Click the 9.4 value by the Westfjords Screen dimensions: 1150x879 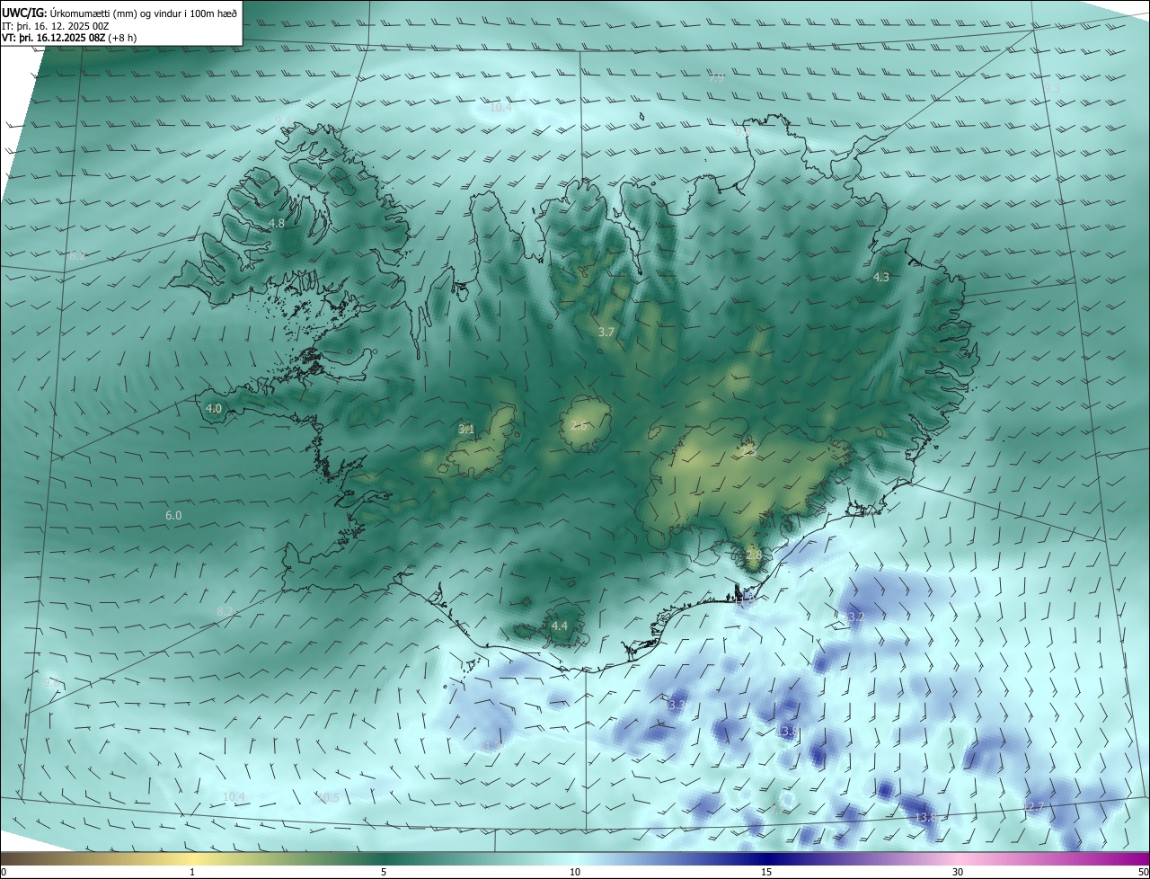click(283, 120)
